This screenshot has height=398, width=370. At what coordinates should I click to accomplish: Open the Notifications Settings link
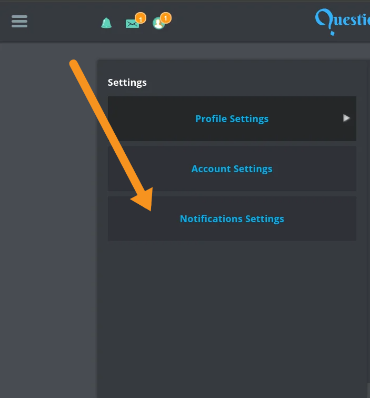[232, 219]
